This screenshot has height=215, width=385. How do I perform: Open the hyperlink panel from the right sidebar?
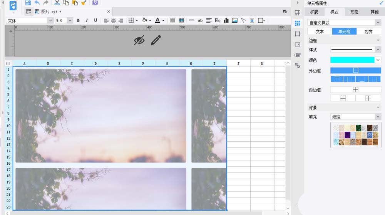(297, 65)
